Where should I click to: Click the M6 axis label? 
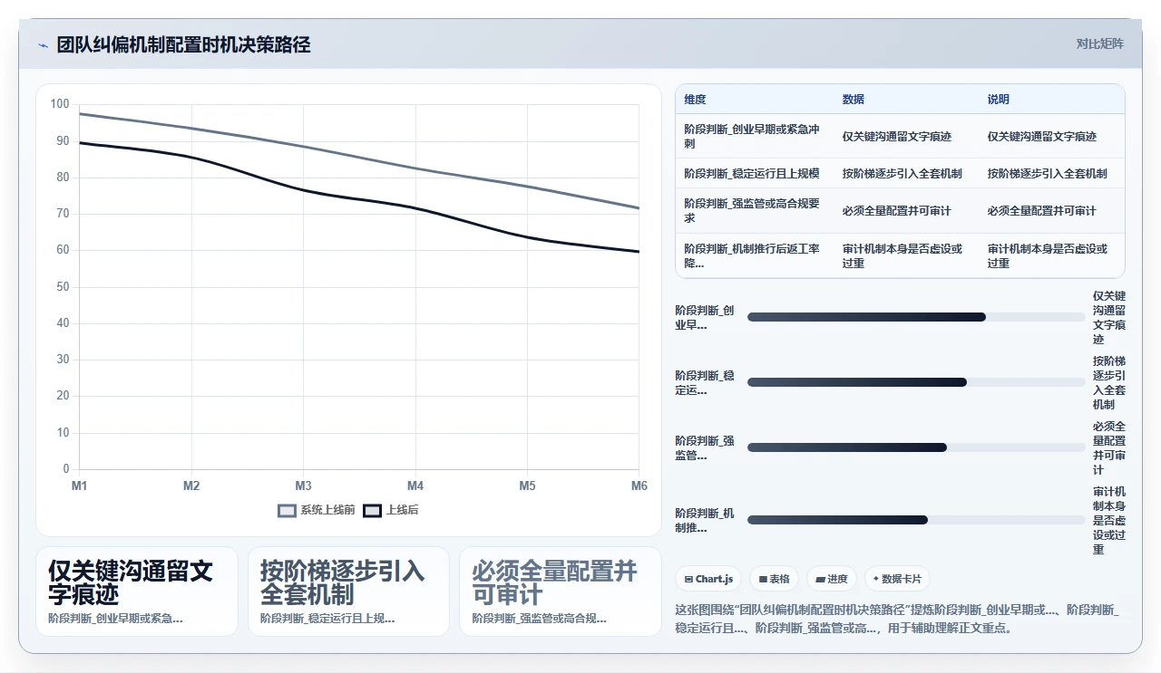pyautogui.click(x=639, y=486)
